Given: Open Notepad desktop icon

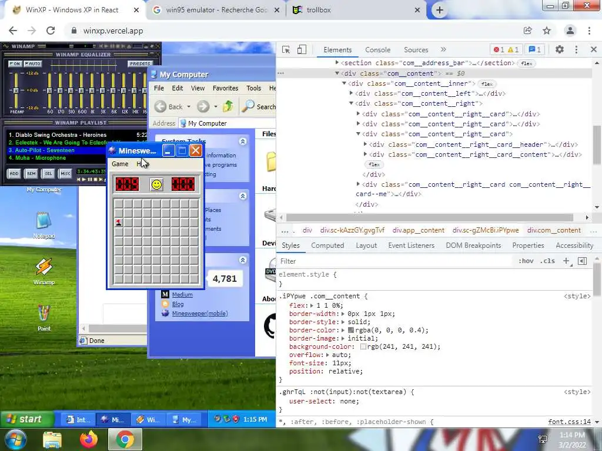Looking at the screenshot, I should 44,225.
